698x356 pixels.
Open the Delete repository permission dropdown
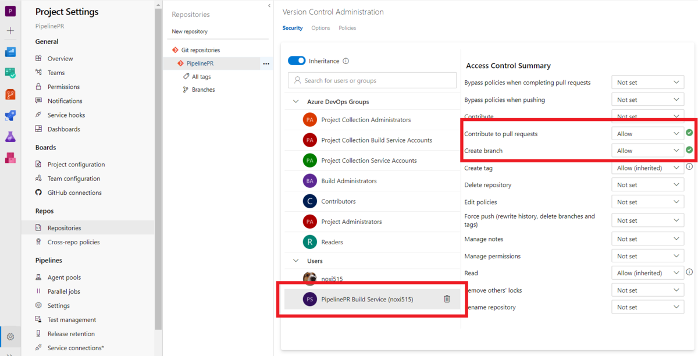click(x=647, y=185)
